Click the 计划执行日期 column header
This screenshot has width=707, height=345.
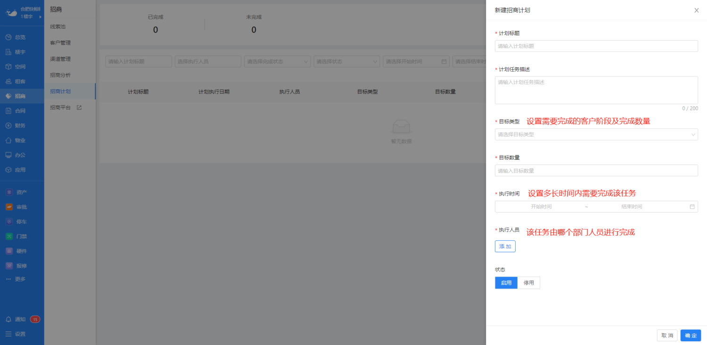[214, 91]
